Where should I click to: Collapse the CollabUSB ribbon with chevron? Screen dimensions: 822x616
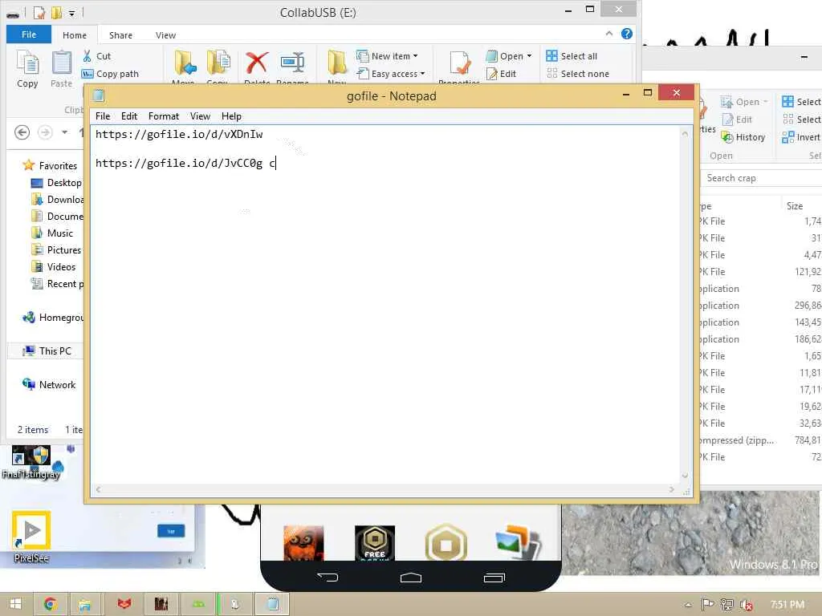point(609,34)
